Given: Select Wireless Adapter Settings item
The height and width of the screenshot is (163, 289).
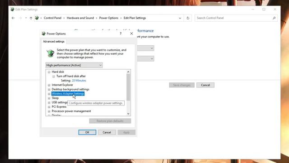Looking at the screenshot, I should pos(68,94).
